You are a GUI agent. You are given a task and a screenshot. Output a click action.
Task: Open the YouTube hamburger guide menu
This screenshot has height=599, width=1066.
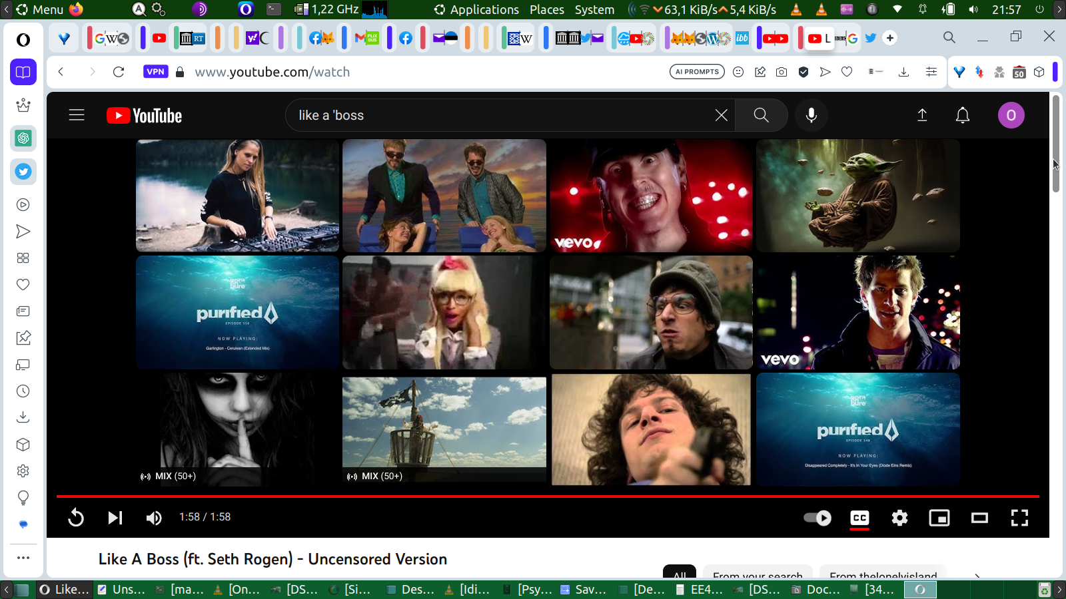point(77,115)
